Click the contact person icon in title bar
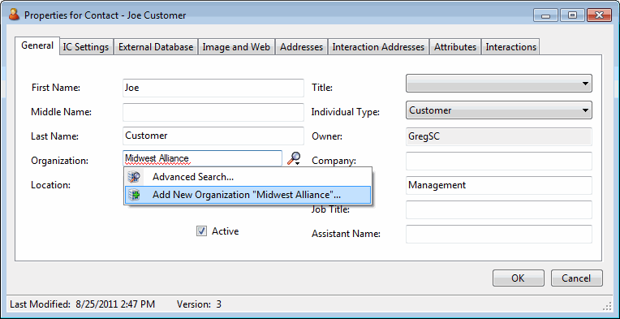This screenshot has height=319, width=620. coord(14,15)
